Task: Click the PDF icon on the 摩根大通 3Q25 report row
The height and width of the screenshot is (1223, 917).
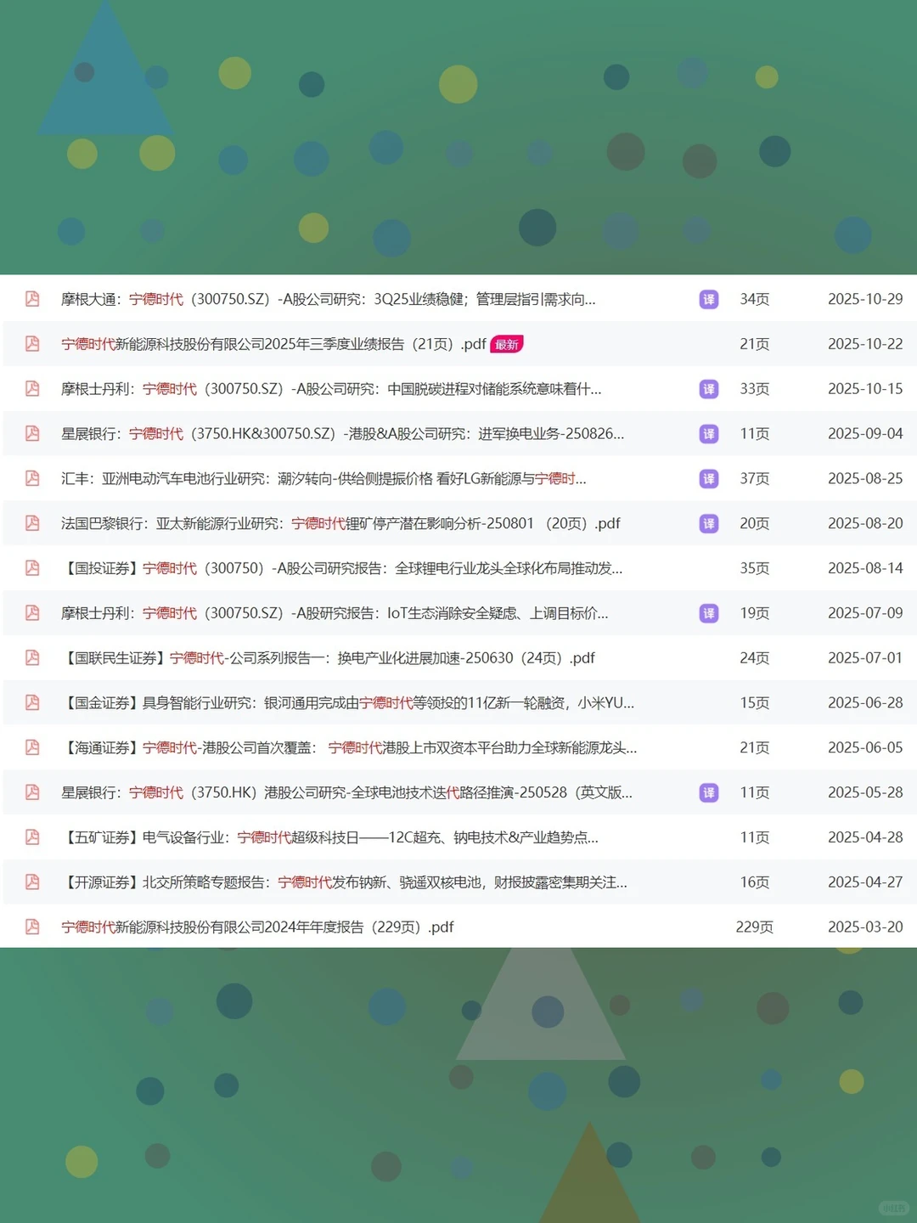Action: click(31, 299)
